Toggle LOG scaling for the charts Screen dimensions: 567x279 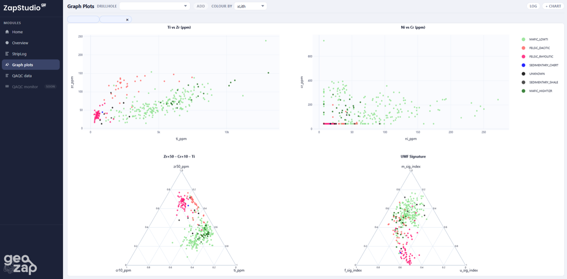click(533, 6)
